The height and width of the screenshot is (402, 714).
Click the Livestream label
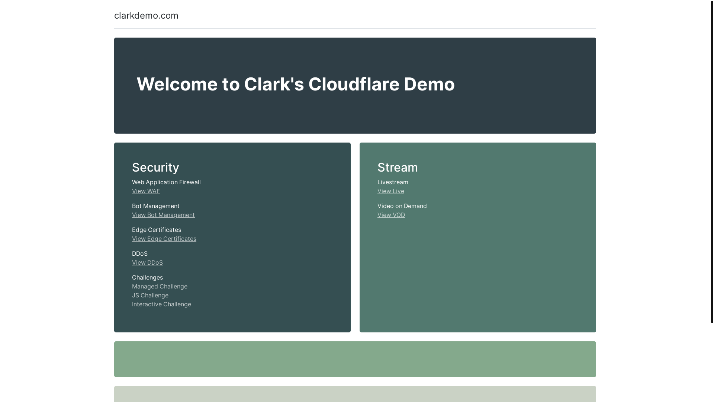393,182
